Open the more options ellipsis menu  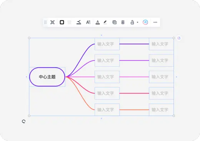pos(155,22)
